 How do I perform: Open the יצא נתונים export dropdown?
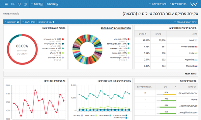click(12, 22)
